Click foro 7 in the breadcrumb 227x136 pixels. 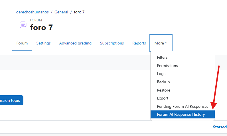[x=79, y=12]
